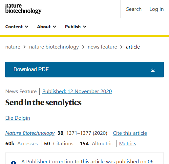
Task: Click the info icon beside Publisher Correction
Action: pyautogui.click(x=13, y=163)
